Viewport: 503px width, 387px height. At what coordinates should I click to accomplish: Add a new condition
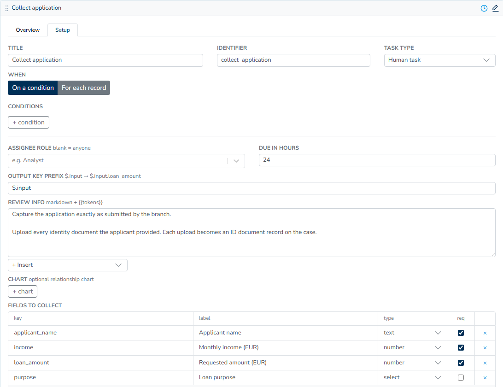[29, 122]
